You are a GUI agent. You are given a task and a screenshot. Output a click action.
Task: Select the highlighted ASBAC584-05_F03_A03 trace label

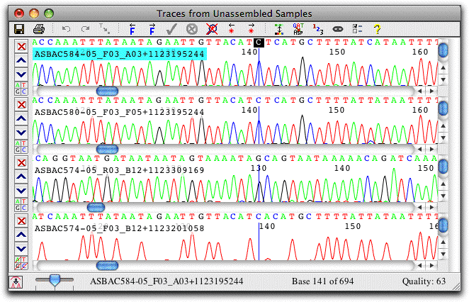click(120, 54)
